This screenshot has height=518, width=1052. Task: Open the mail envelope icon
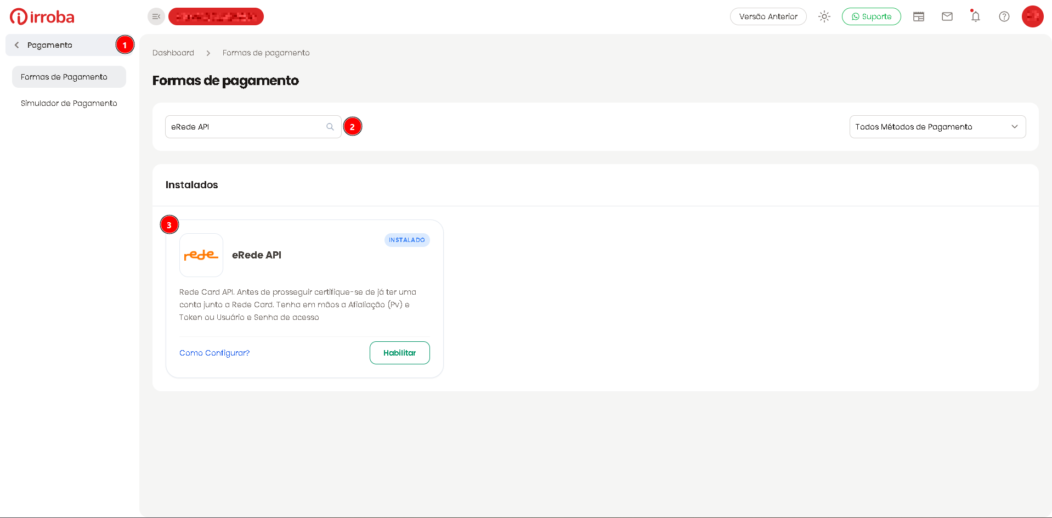pos(947,16)
